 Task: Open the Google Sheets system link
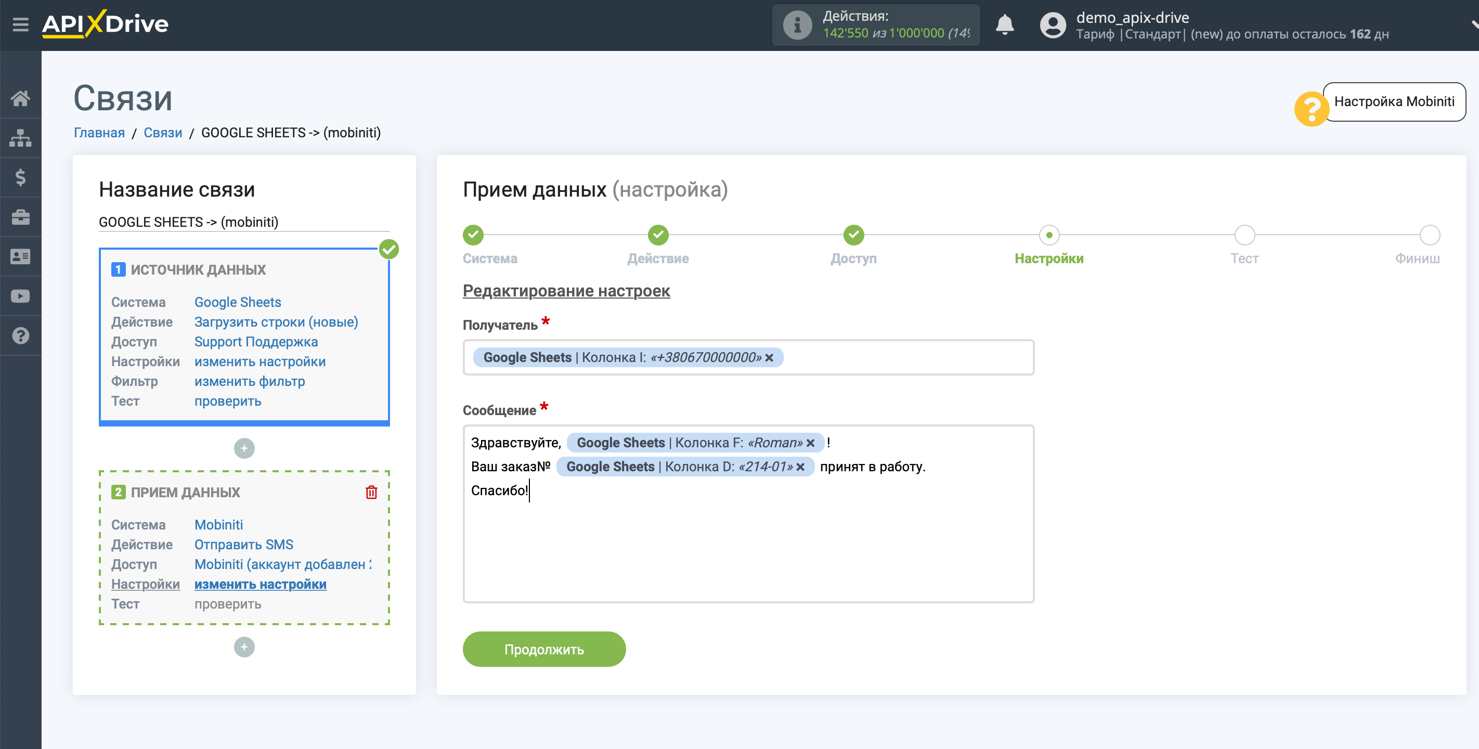[x=238, y=302]
